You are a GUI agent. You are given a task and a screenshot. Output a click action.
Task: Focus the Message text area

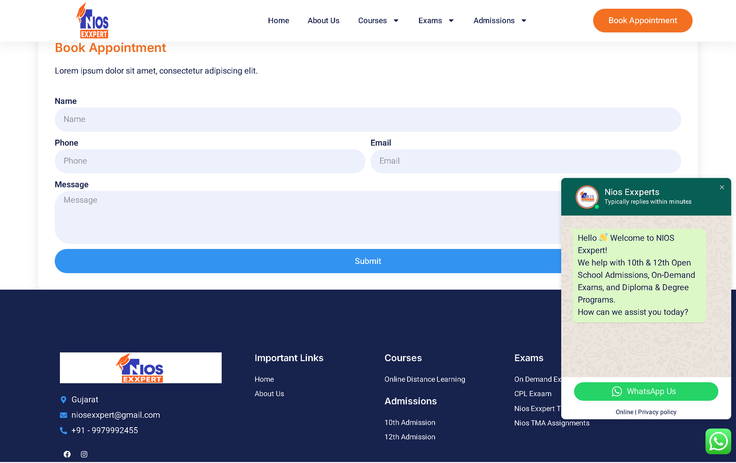click(x=368, y=217)
